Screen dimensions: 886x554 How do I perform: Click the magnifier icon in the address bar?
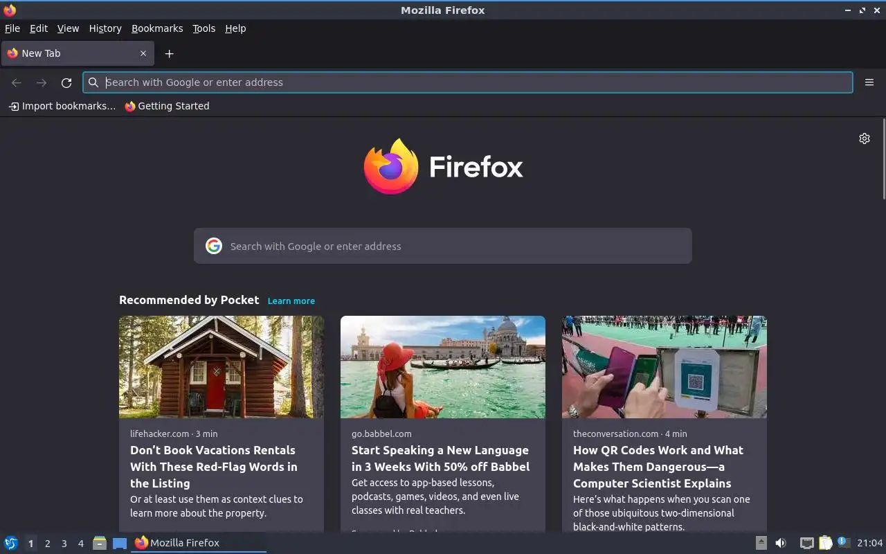click(x=93, y=82)
